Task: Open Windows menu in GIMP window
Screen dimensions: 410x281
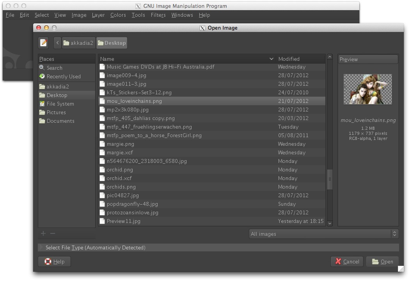Action: [182, 15]
